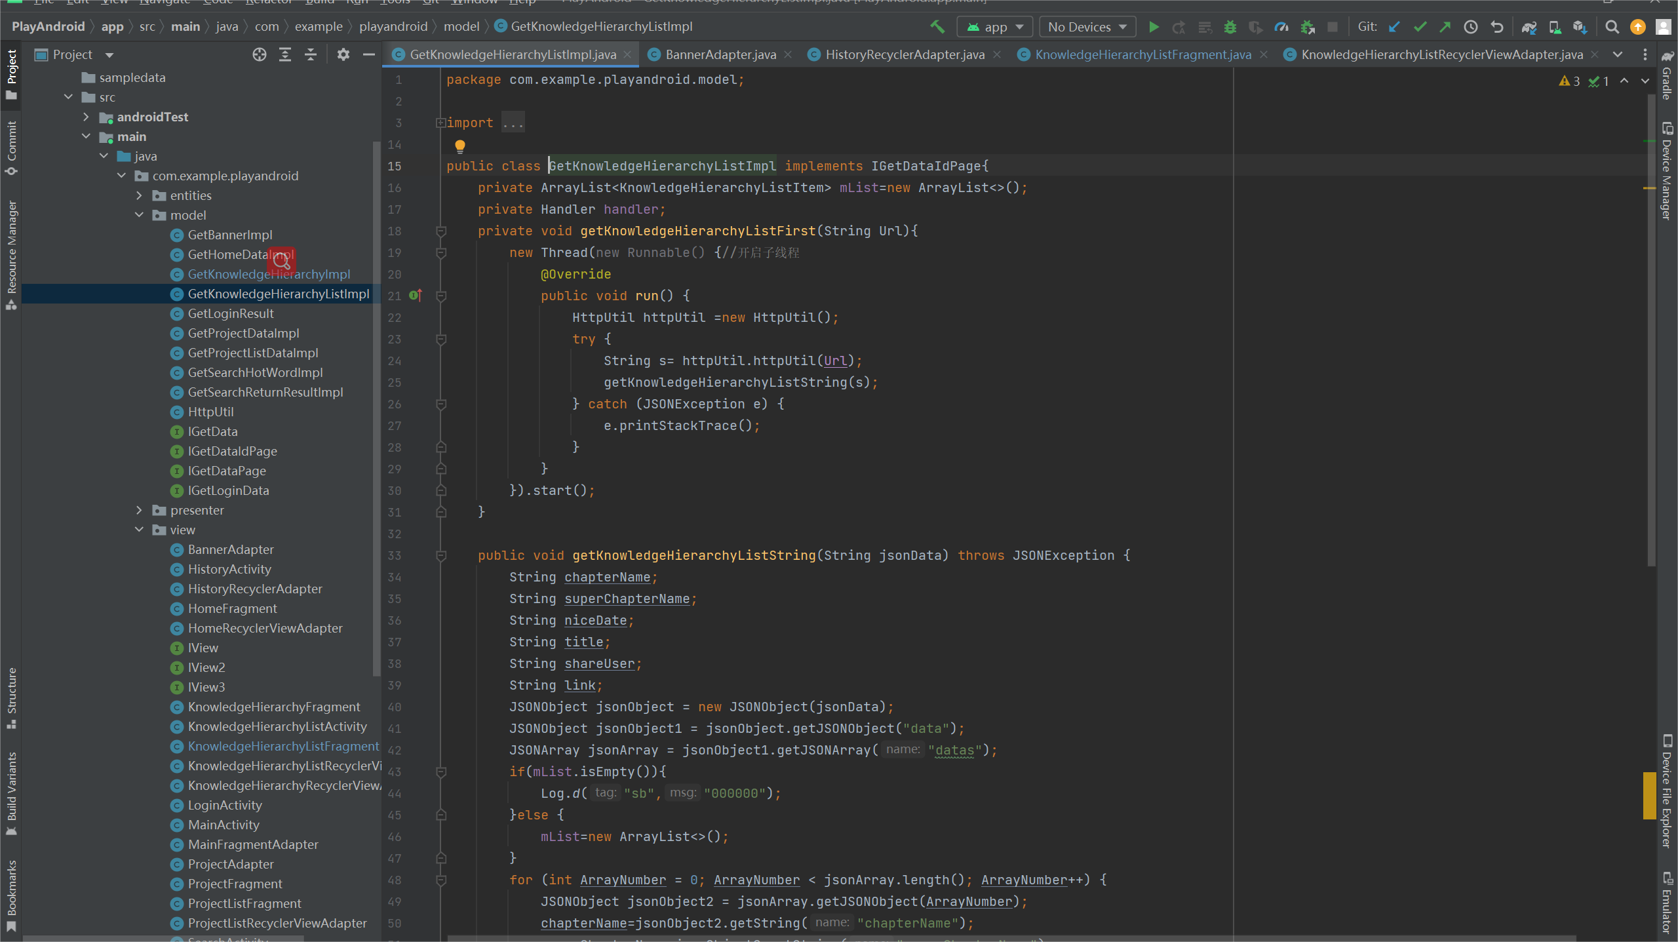Toggle the Resource Manager tool window
This screenshot has height=942, width=1678.
(11, 255)
